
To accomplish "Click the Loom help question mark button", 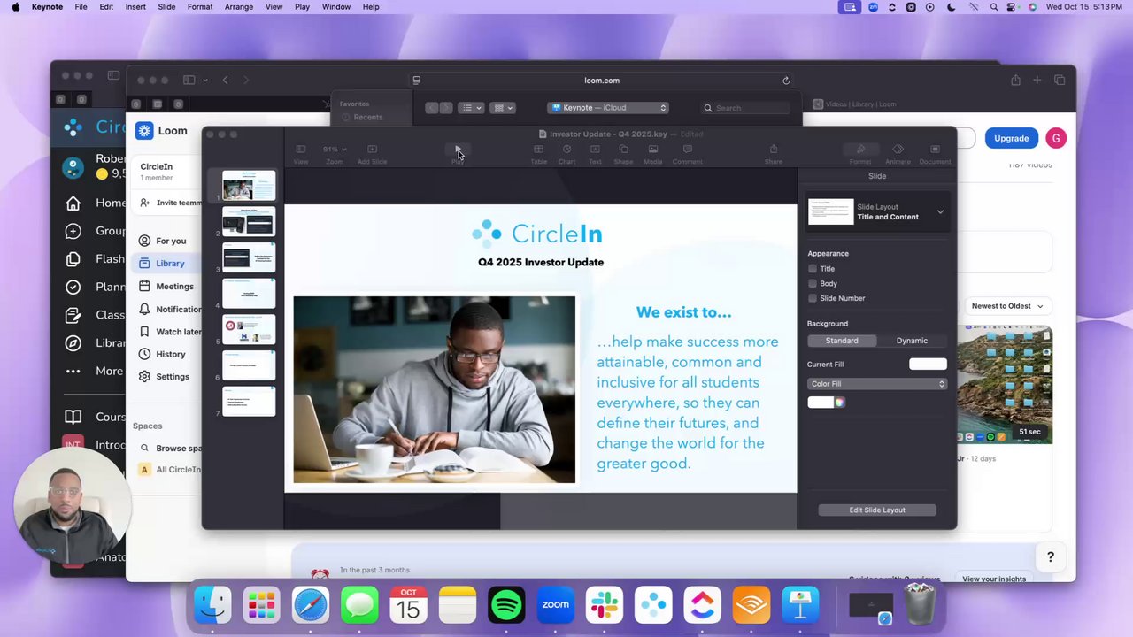I will click(x=1051, y=556).
